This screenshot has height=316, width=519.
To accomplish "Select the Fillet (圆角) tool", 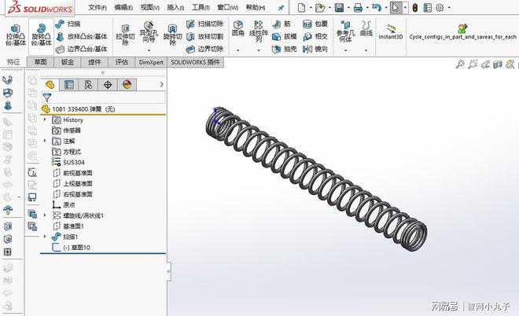I will (238, 28).
